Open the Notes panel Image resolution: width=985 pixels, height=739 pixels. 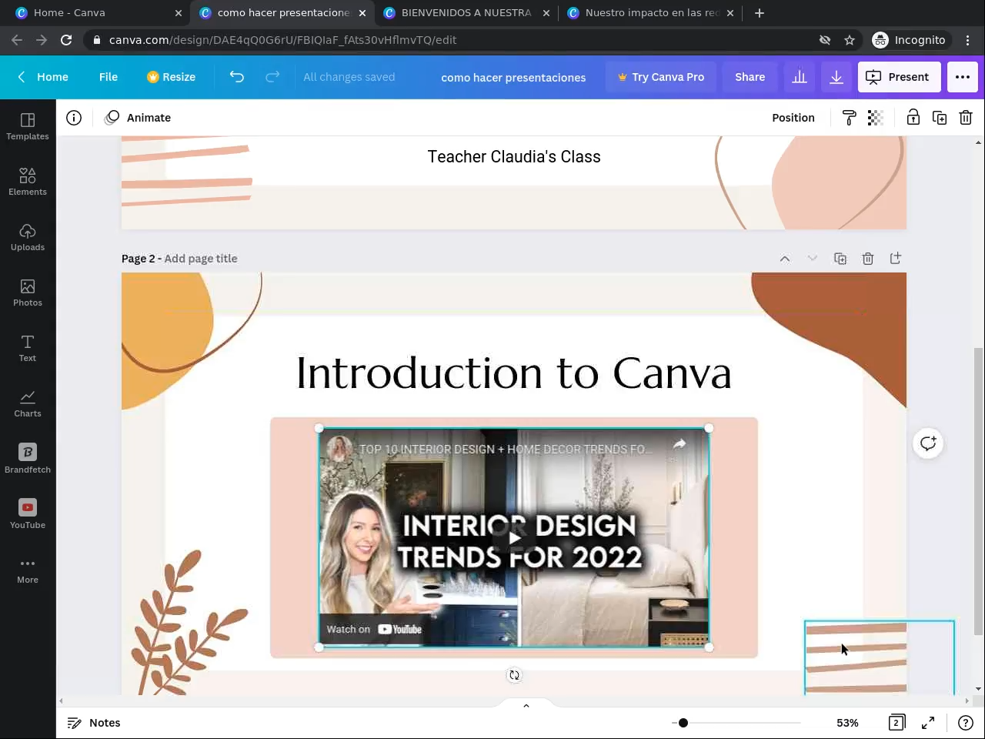(95, 723)
